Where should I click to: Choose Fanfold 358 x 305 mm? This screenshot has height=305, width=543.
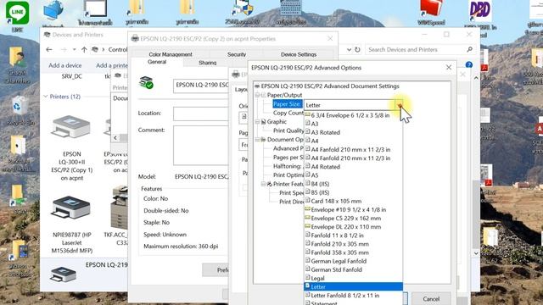(x=339, y=252)
